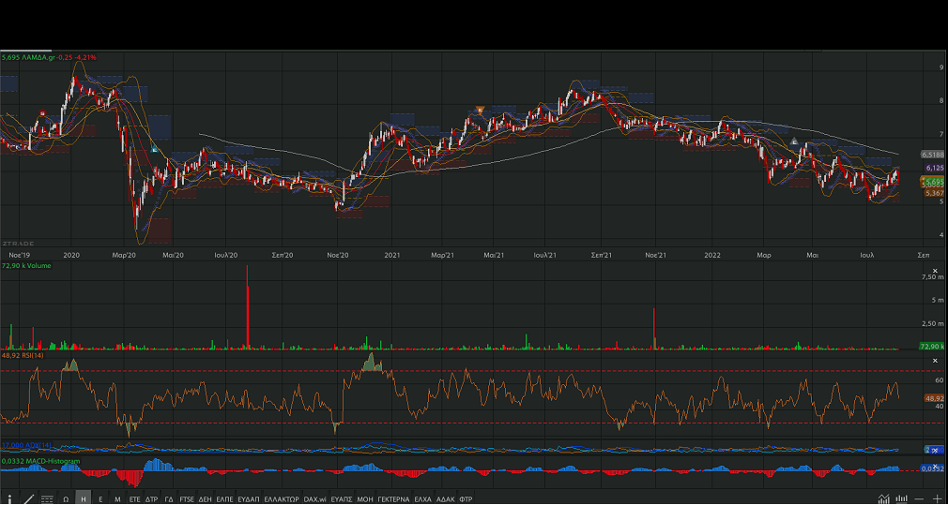Switch to bar chart type icon
948x505 pixels.
point(901,499)
